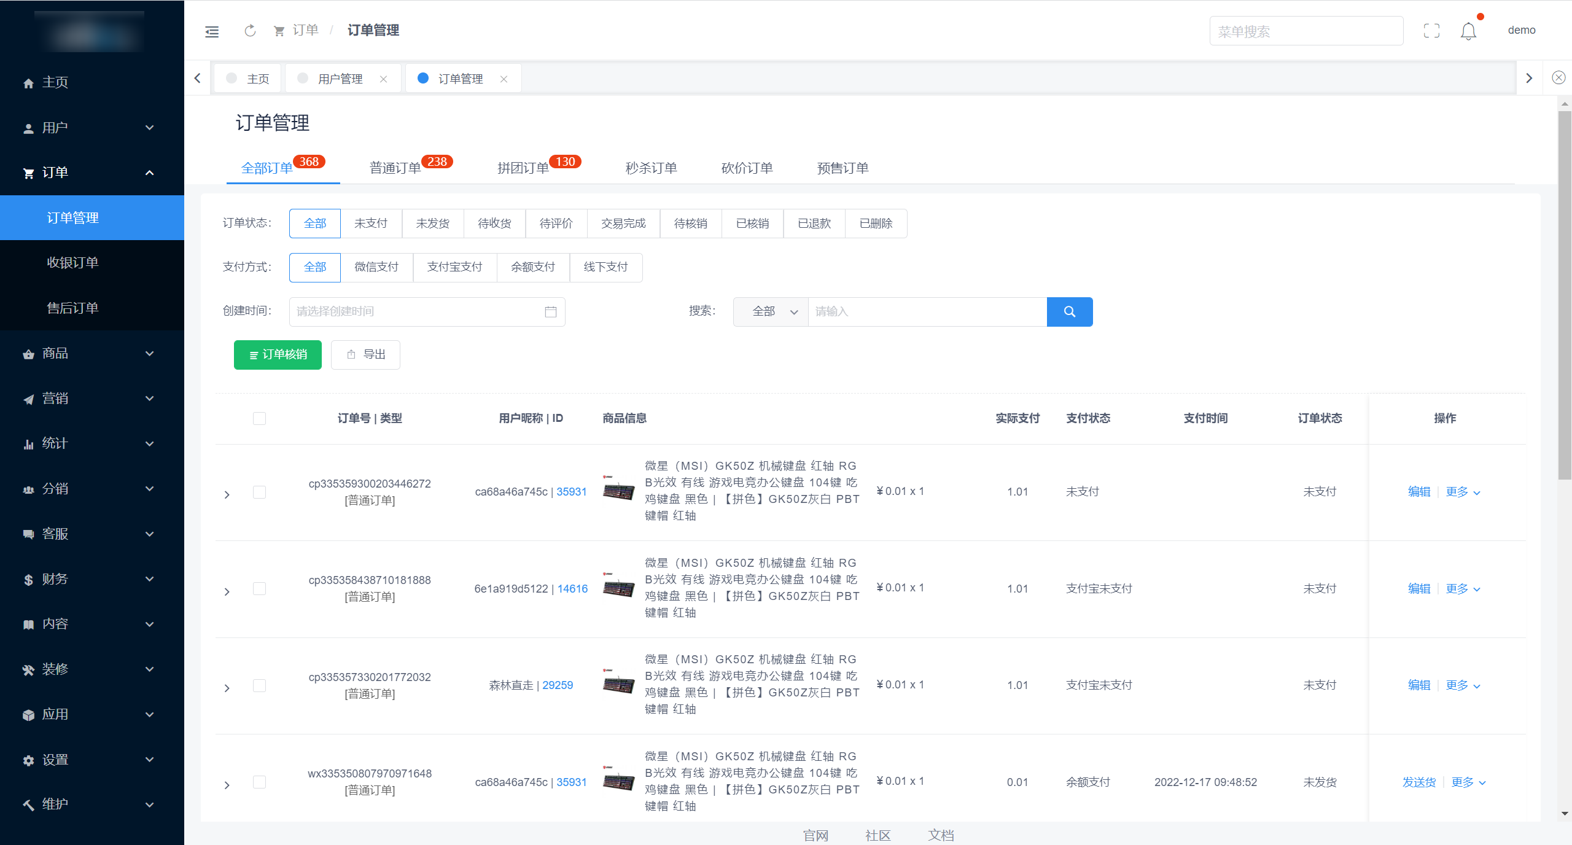Select 未支付 order status filter

click(x=371, y=224)
